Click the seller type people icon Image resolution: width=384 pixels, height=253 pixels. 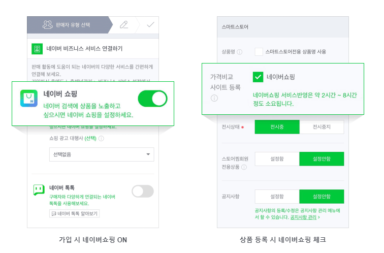click(x=48, y=24)
